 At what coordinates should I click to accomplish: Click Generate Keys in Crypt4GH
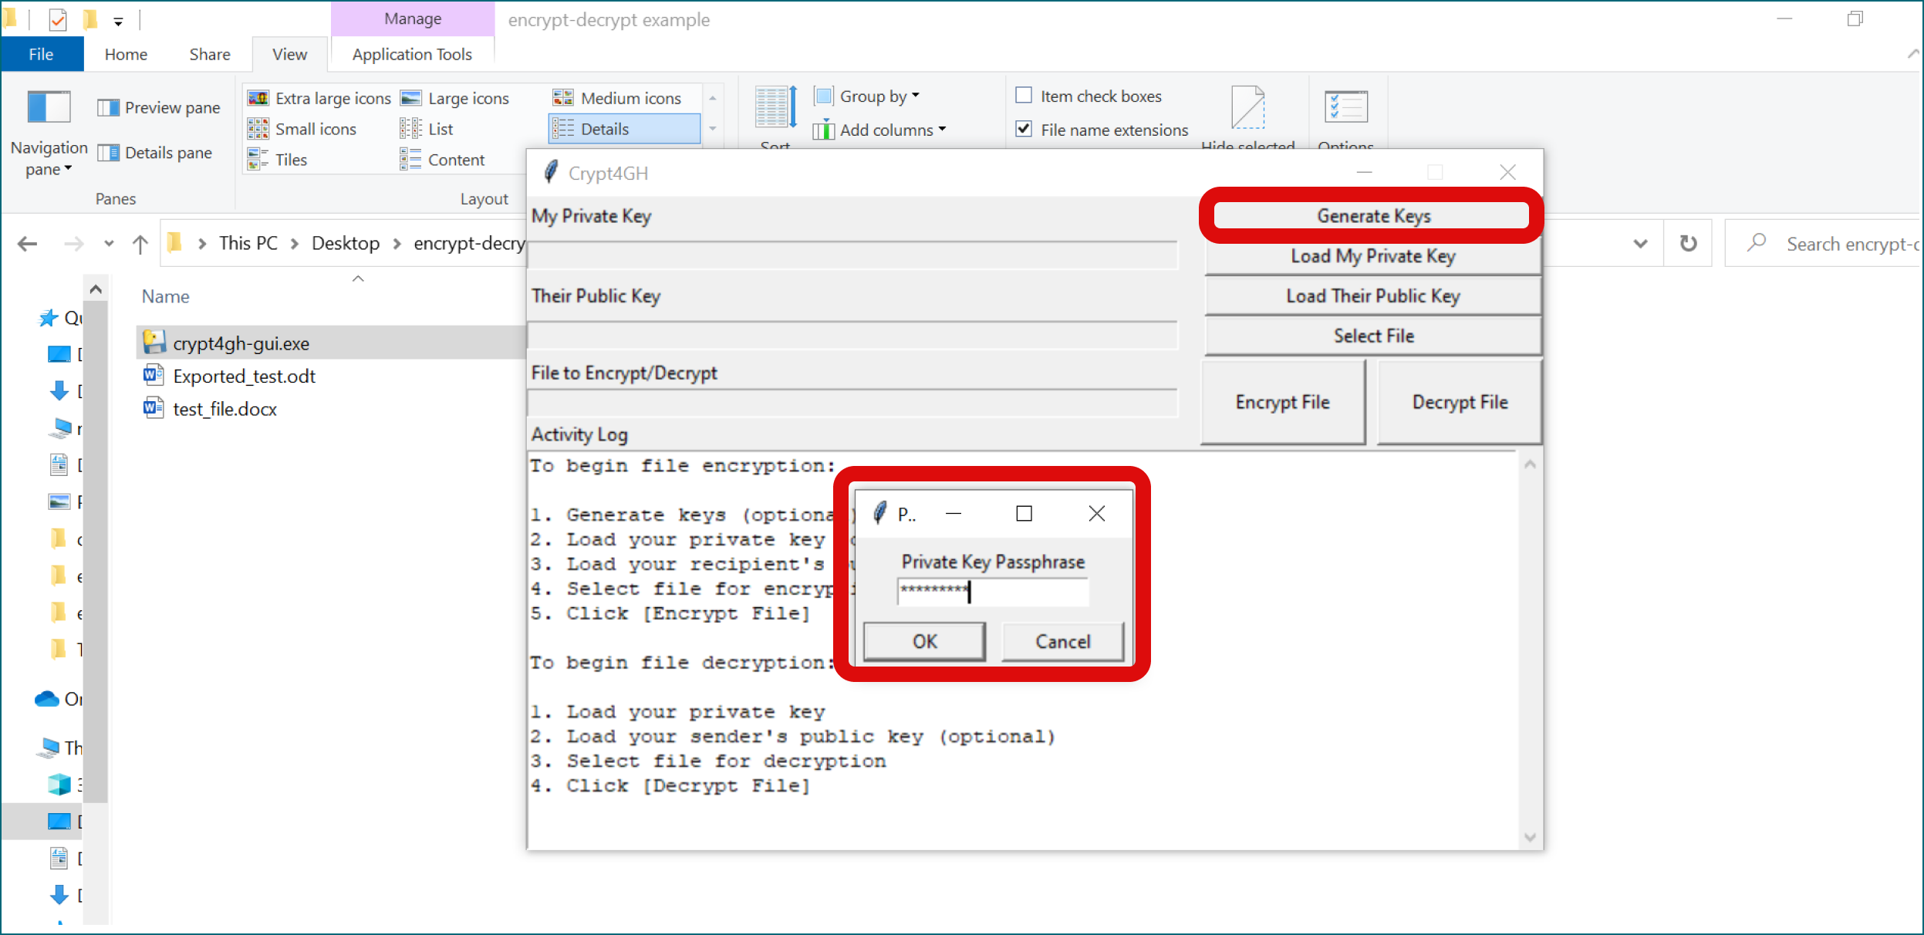[x=1372, y=216]
